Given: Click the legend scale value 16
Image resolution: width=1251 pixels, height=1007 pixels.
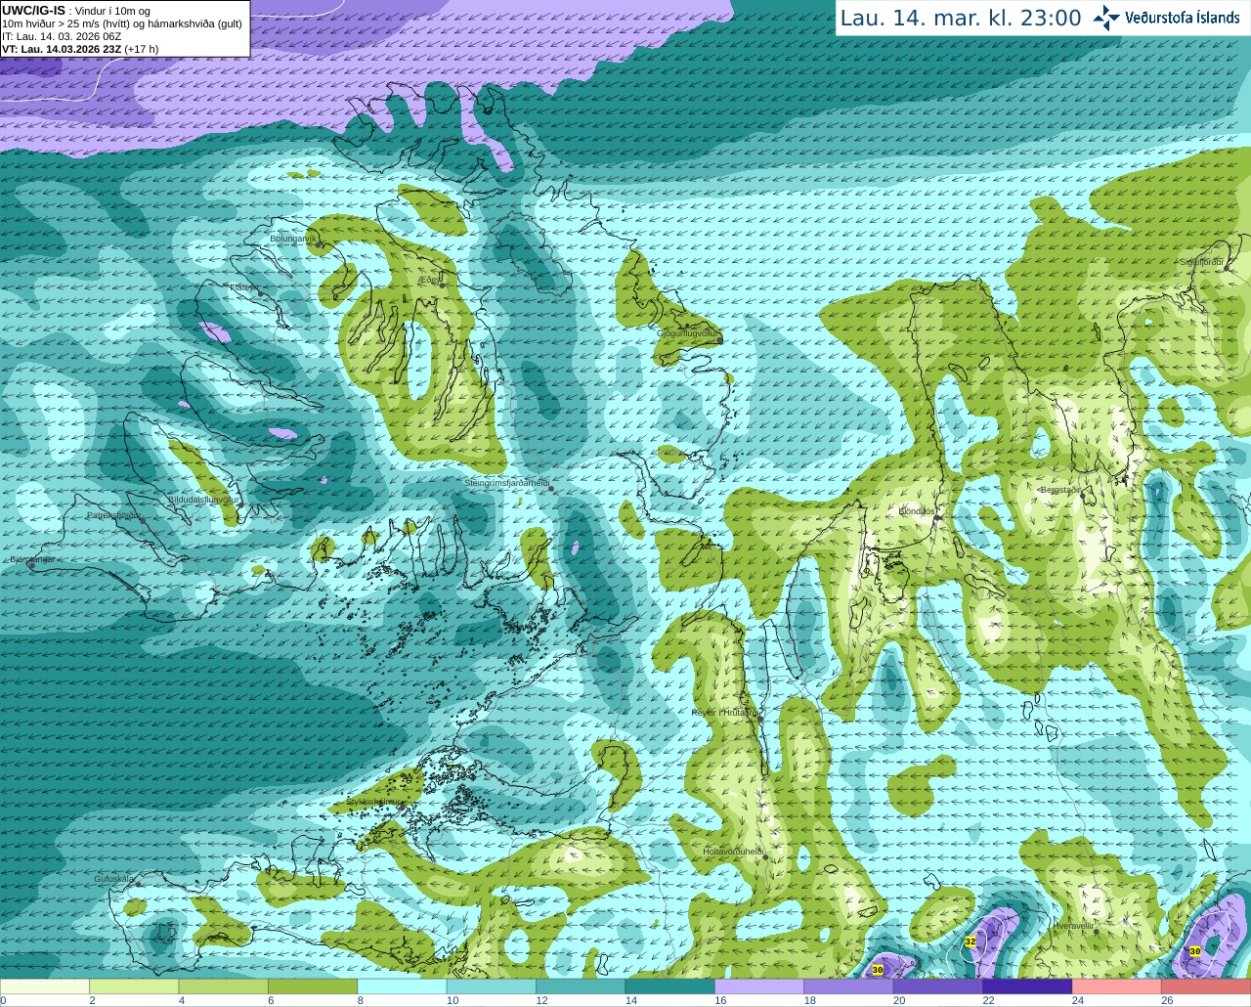Looking at the screenshot, I should (x=720, y=1000).
